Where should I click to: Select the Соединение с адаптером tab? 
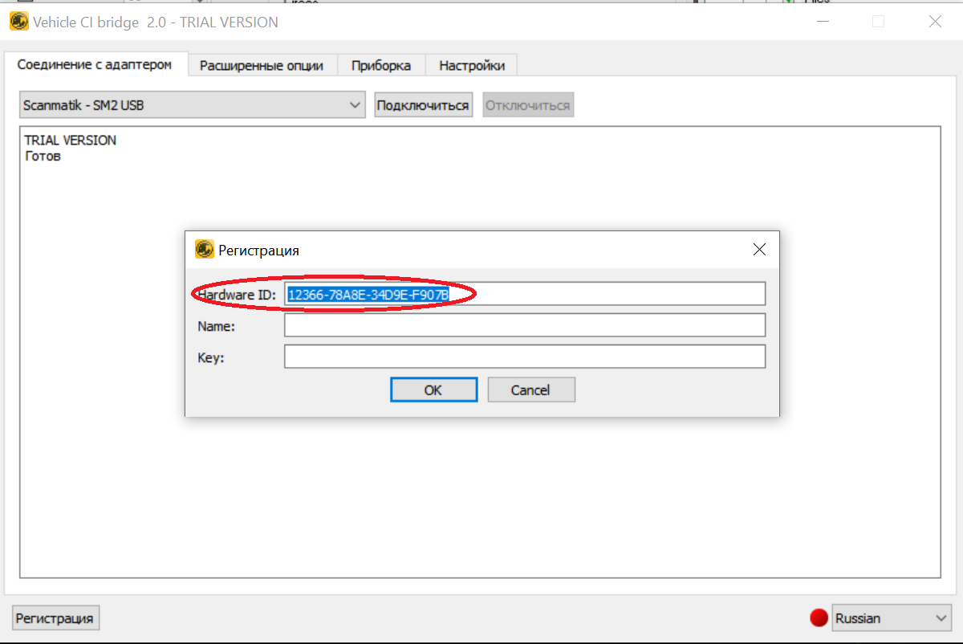click(95, 64)
